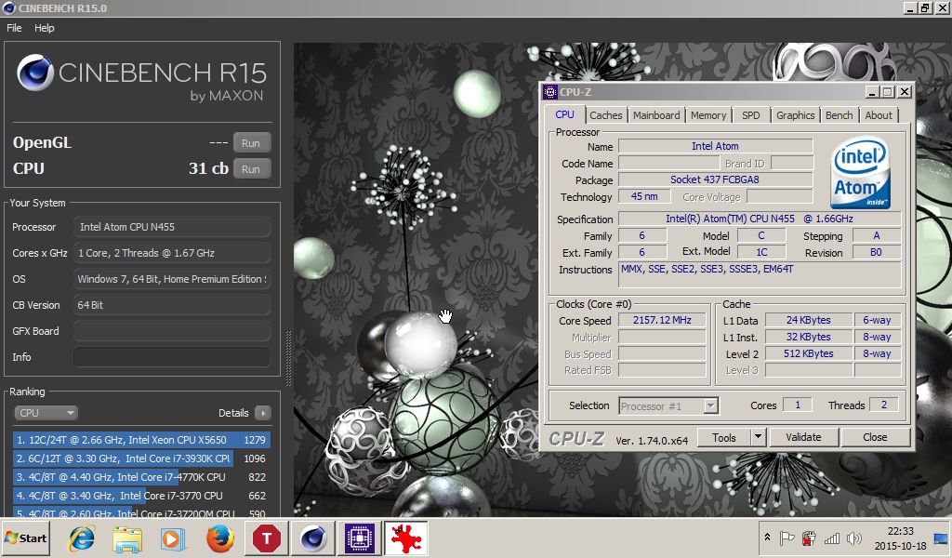Viewport: 952px width, 558px height.
Task: Click the Intel Atom logo in CPU-Z
Action: (x=860, y=172)
